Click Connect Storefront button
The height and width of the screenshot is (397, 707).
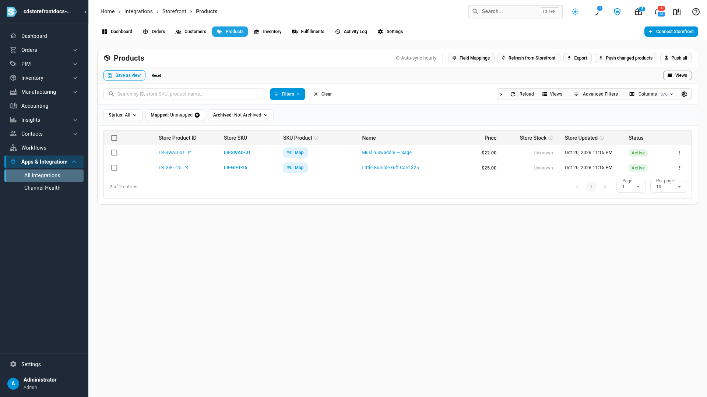671,32
